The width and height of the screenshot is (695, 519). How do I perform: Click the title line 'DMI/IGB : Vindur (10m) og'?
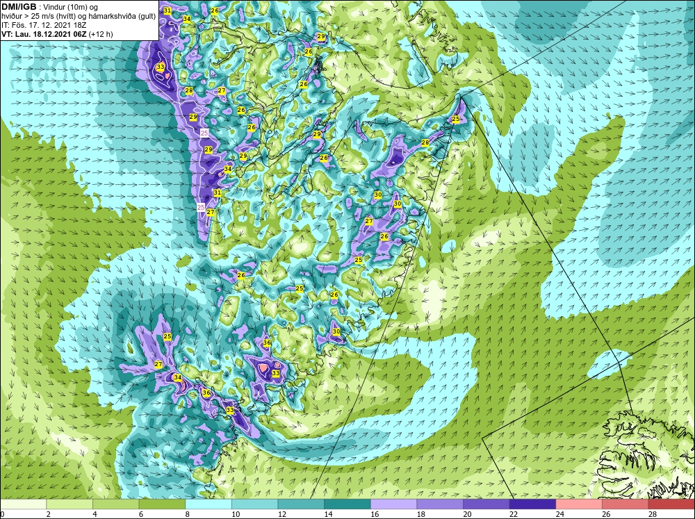(x=50, y=7)
